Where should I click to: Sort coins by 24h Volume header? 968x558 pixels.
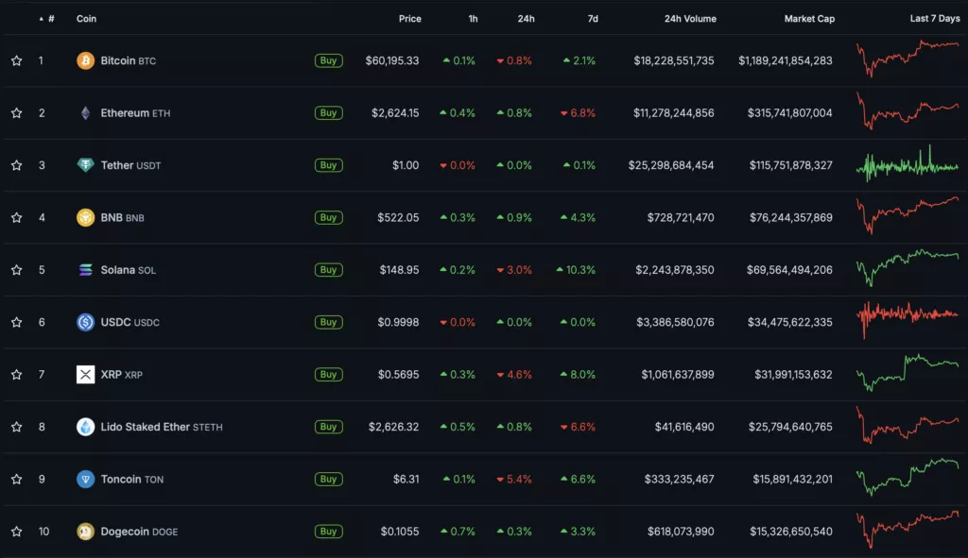pyautogui.click(x=690, y=19)
